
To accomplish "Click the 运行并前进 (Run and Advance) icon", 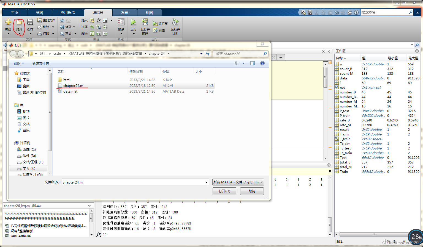I will [145, 22].
